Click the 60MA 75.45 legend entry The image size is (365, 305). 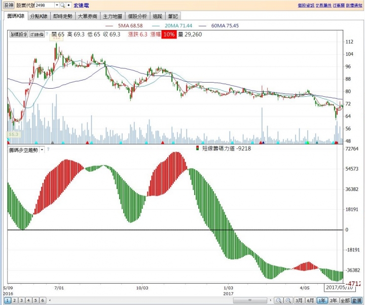(x=219, y=26)
